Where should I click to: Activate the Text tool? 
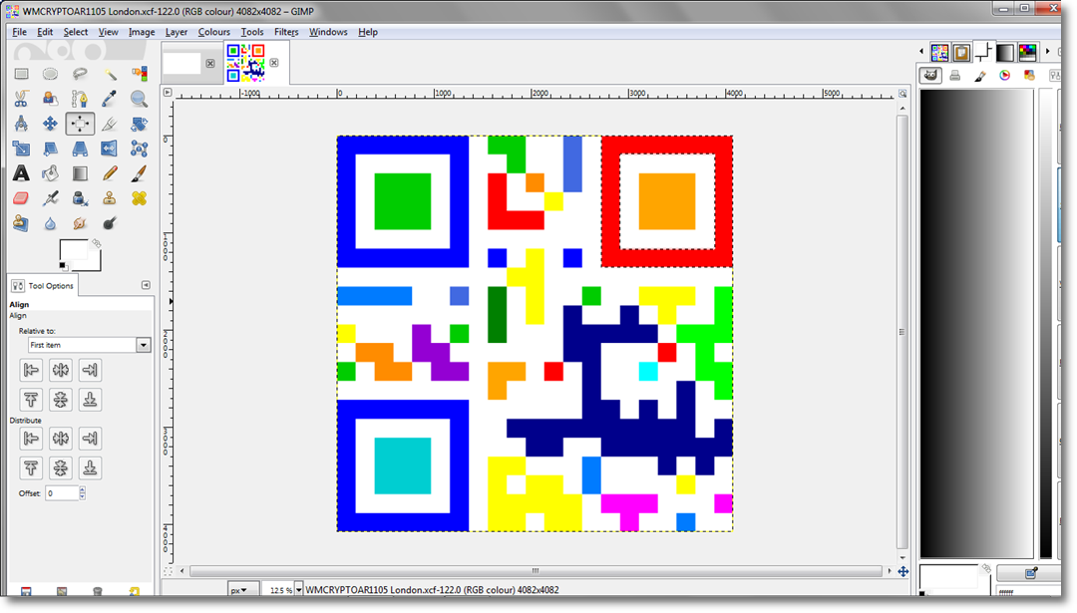pyautogui.click(x=21, y=173)
